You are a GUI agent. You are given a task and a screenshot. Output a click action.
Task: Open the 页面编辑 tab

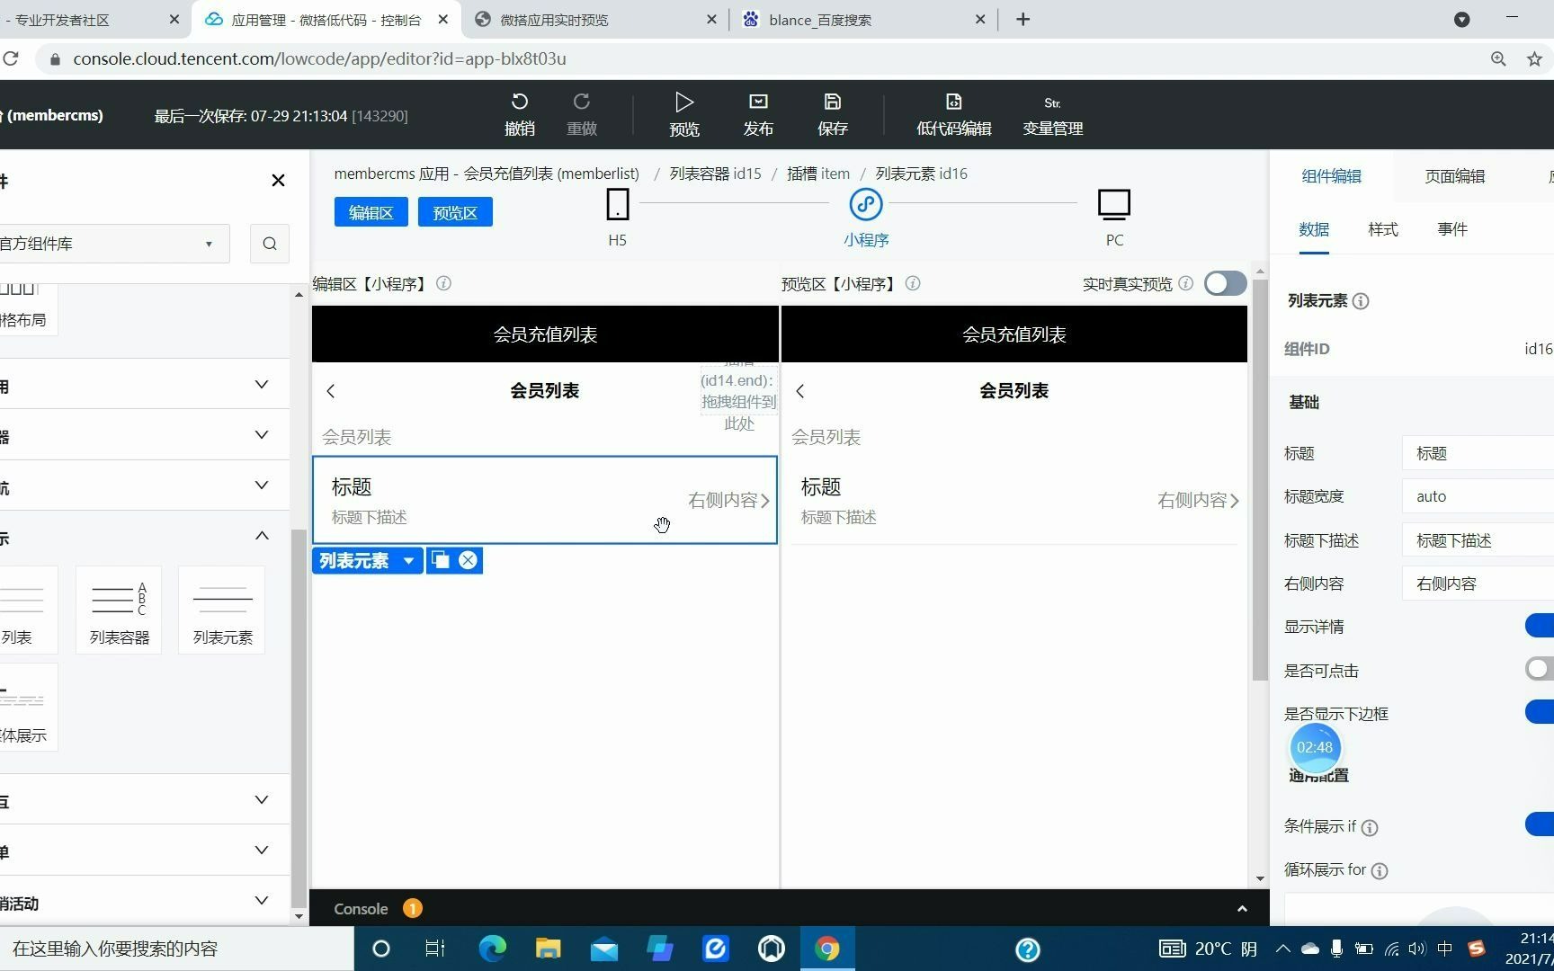pyautogui.click(x=1454, y=176)
